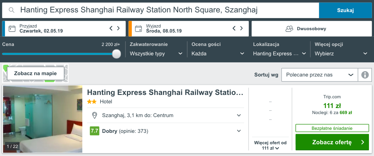Open sorting info icon
The width and height of the screenshot is (374, 156).
(365, 75)
